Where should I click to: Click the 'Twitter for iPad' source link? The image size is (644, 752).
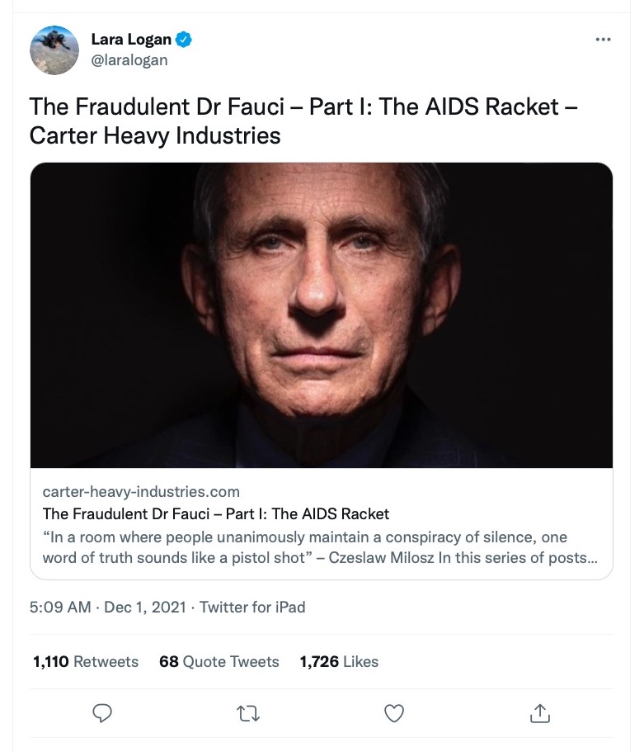[x=252, y=608]
